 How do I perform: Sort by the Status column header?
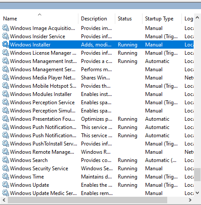coord(129,19)
